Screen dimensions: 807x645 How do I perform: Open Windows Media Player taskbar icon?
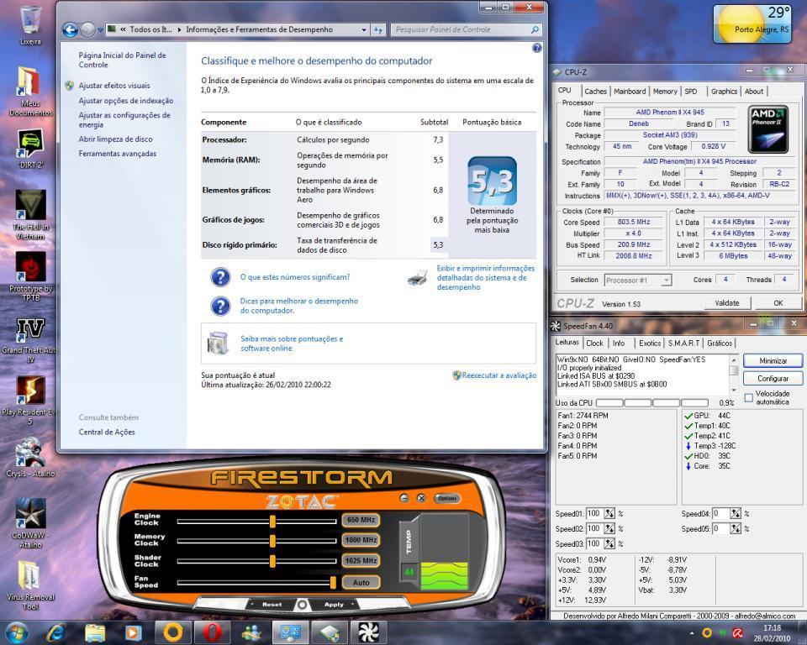134,632
